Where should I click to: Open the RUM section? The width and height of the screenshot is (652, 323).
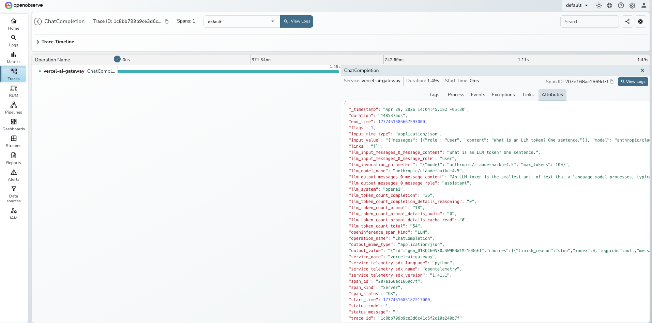coord(14,91)
